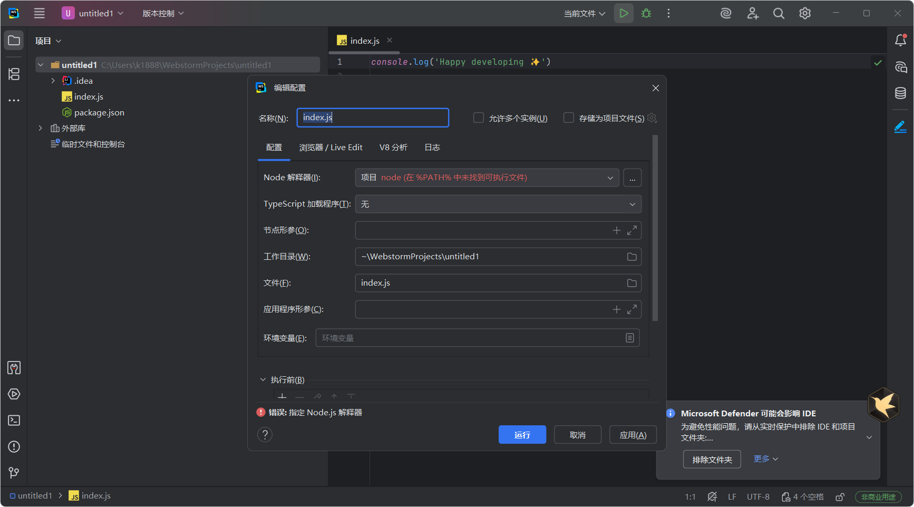Open Node interpreter browse ellipsis button
The image size is (914, 507).
click(x=632, y=178)
